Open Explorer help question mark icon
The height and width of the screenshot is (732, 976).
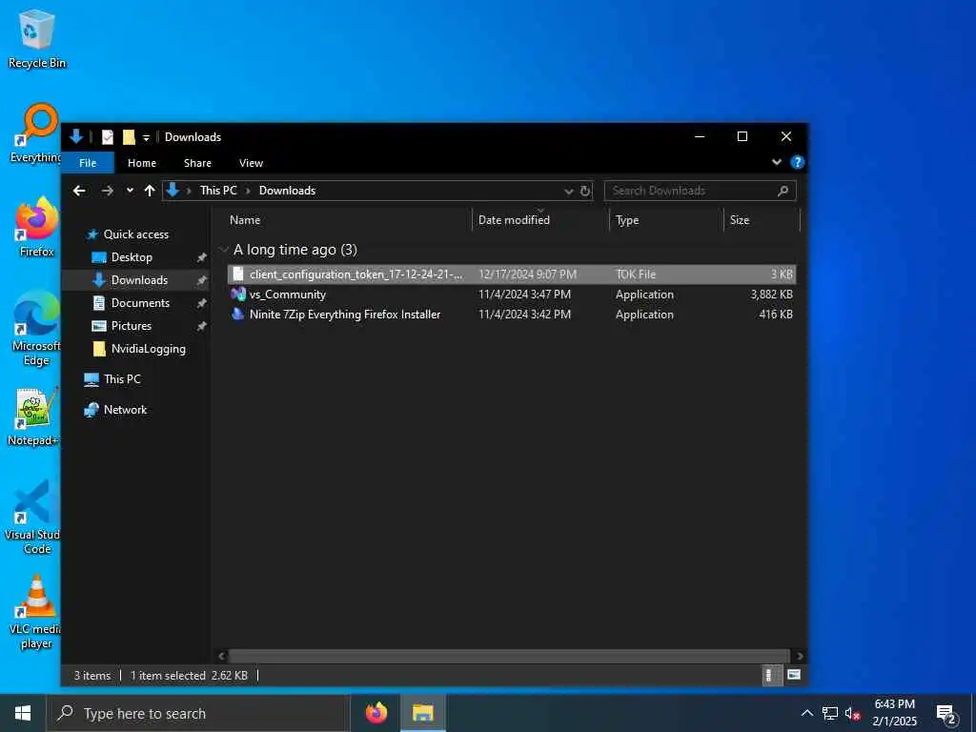coord(797,162)
